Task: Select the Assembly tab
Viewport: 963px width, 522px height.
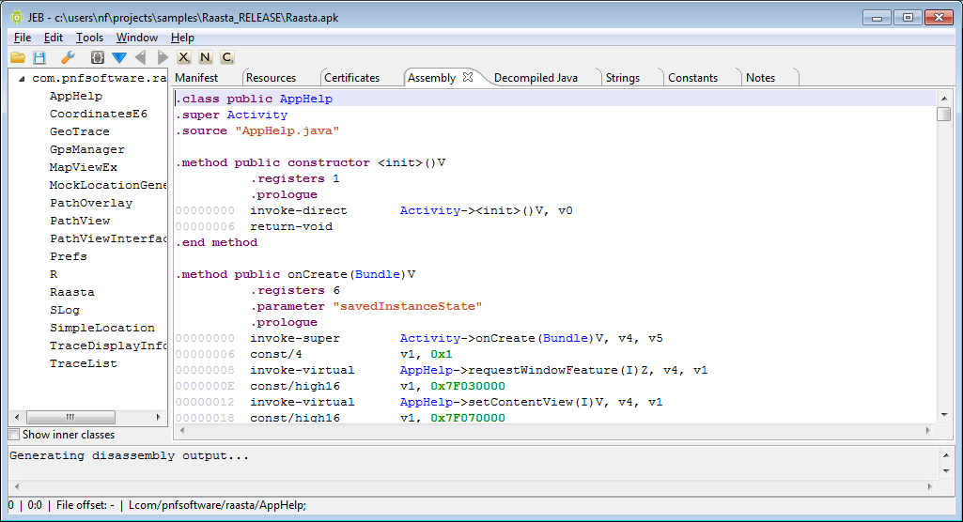Action: click(432, 78)
